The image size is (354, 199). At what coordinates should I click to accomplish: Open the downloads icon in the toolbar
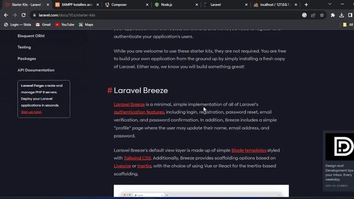pos(342,15)
